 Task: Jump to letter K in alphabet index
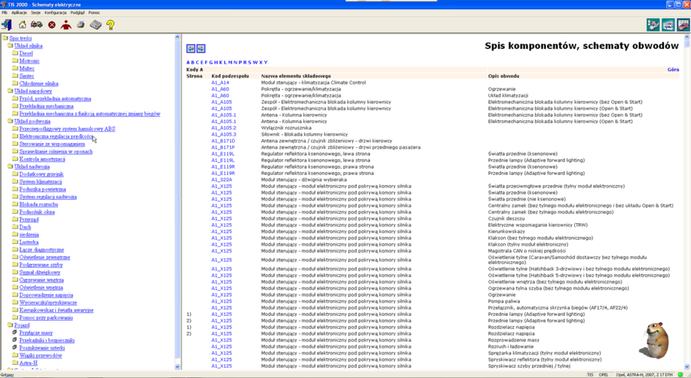(x=220, y=62)
